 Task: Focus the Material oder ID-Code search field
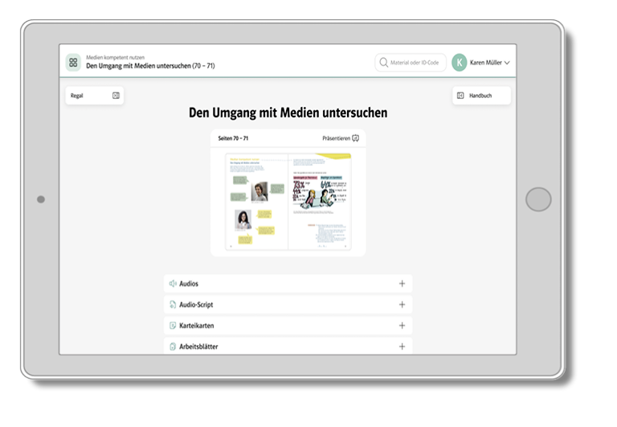point(415,63)
